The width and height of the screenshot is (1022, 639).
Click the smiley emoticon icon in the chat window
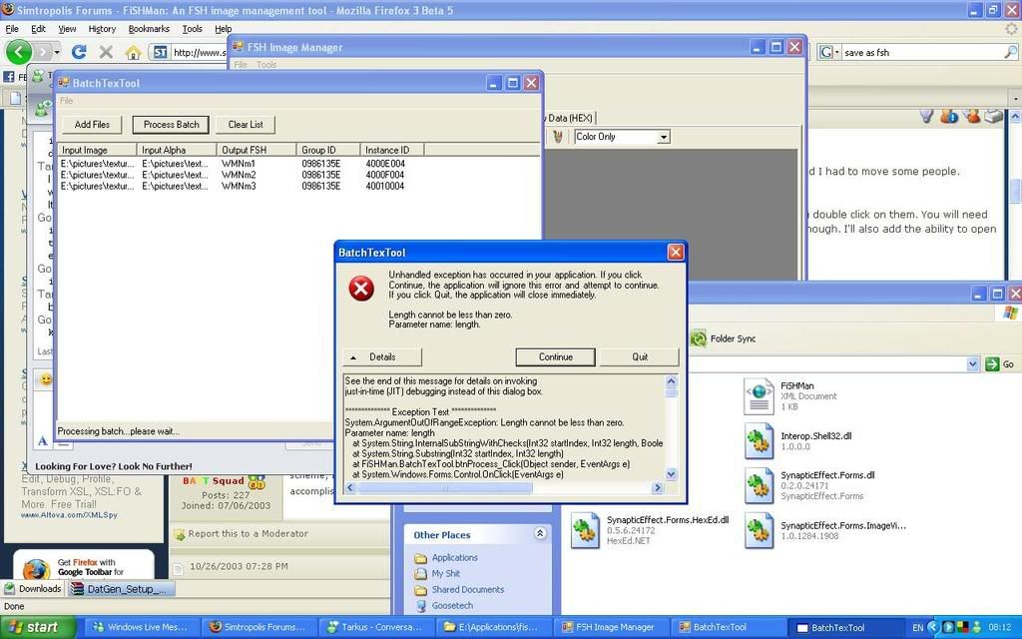coord(46,378)
